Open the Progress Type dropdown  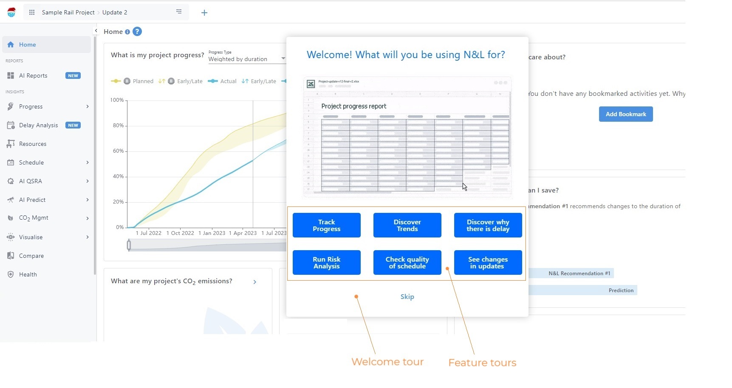click(x=246, y=59)
